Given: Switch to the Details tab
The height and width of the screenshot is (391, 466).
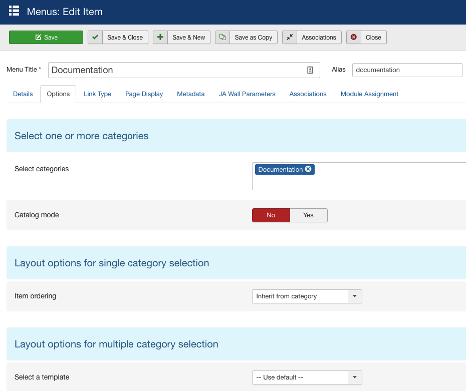Looking at the screenshot, I should (23, 94).
